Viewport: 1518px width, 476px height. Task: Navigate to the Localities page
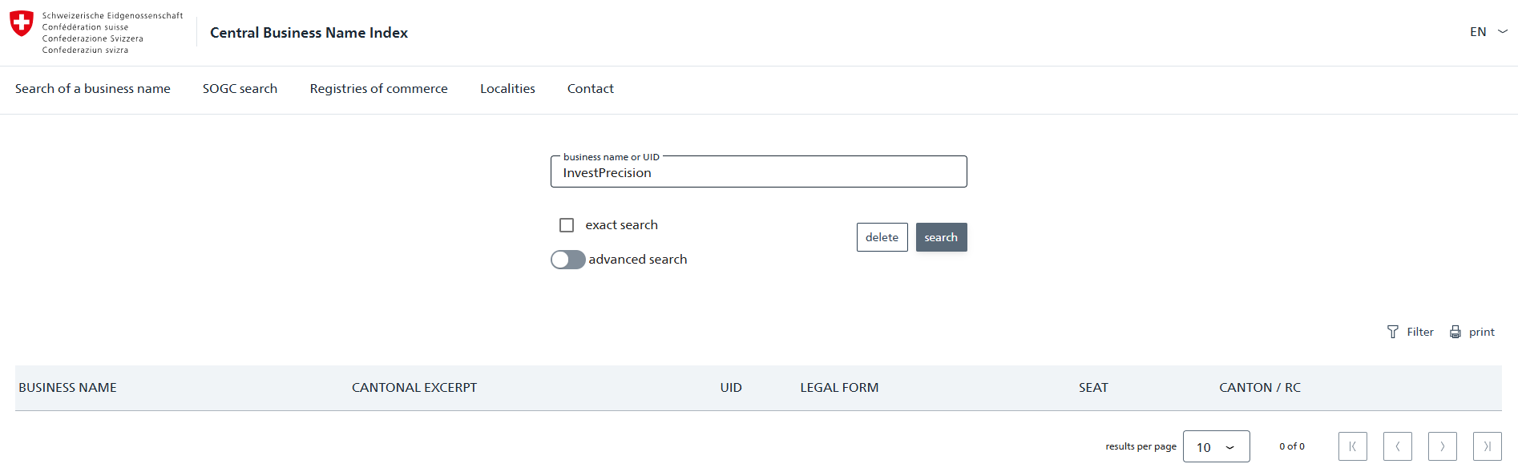click(507, 89)
